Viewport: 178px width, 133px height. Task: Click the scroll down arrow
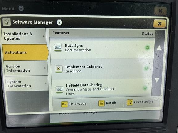[x=157, y=80]
